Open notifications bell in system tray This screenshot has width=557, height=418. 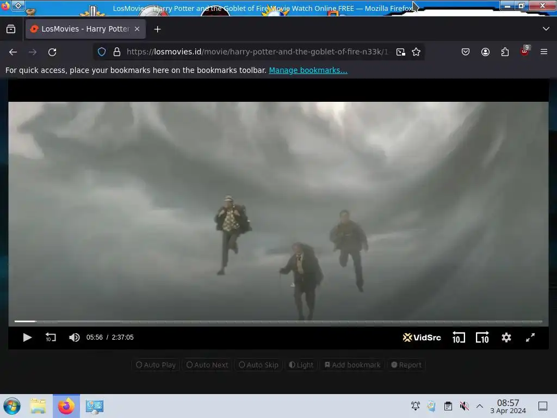(415, 406)
